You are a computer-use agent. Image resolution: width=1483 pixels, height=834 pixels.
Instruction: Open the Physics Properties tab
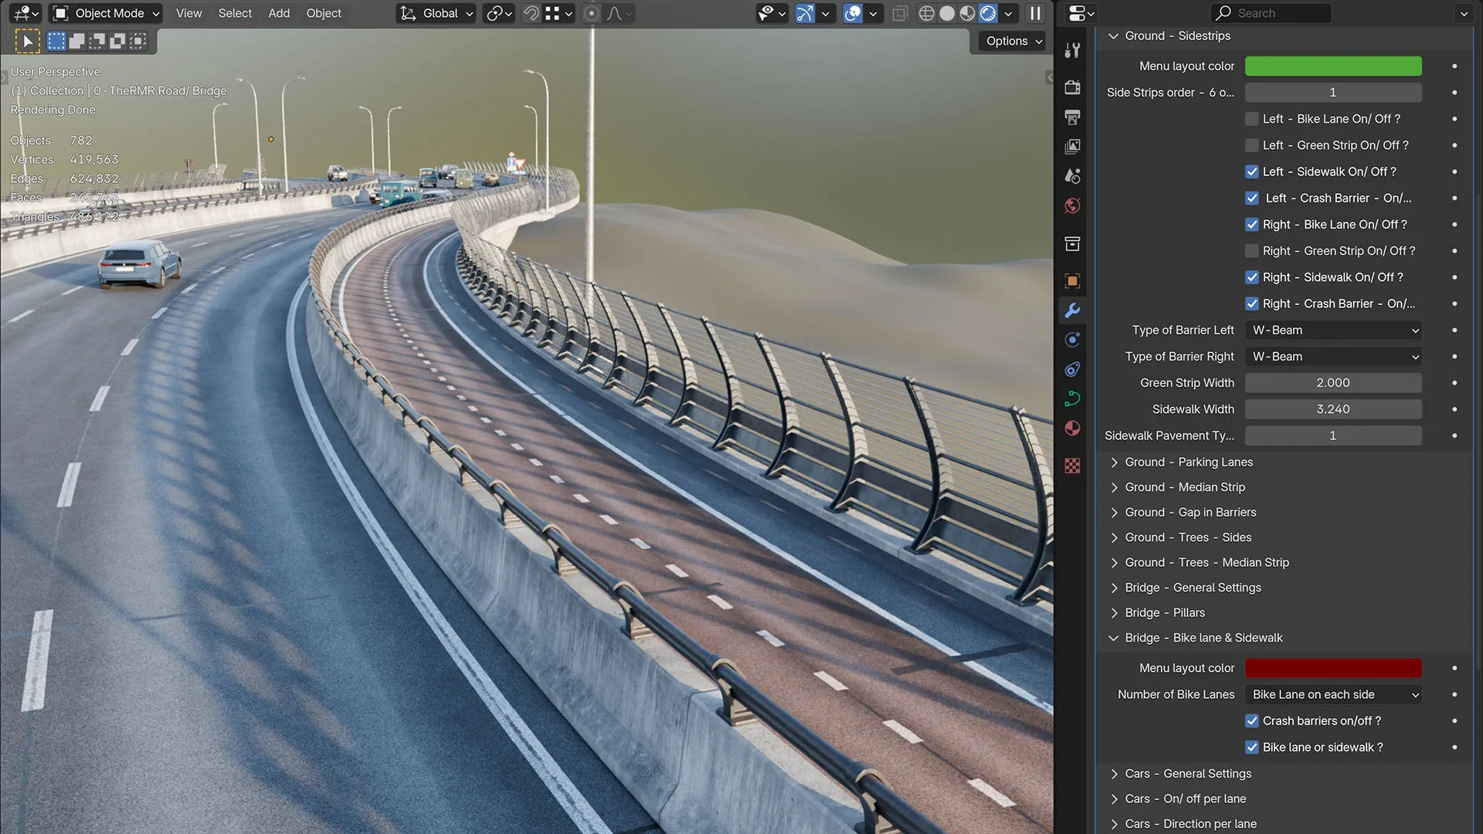pos(1072,369)
